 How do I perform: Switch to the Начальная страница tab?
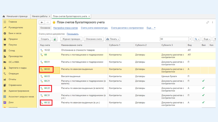pyautogui.click(x=17, y=16)
